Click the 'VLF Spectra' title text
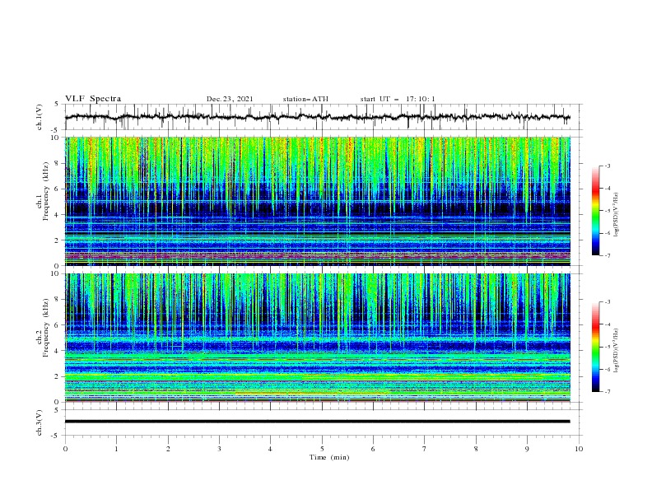652x504 pixels. pos(93,99)
